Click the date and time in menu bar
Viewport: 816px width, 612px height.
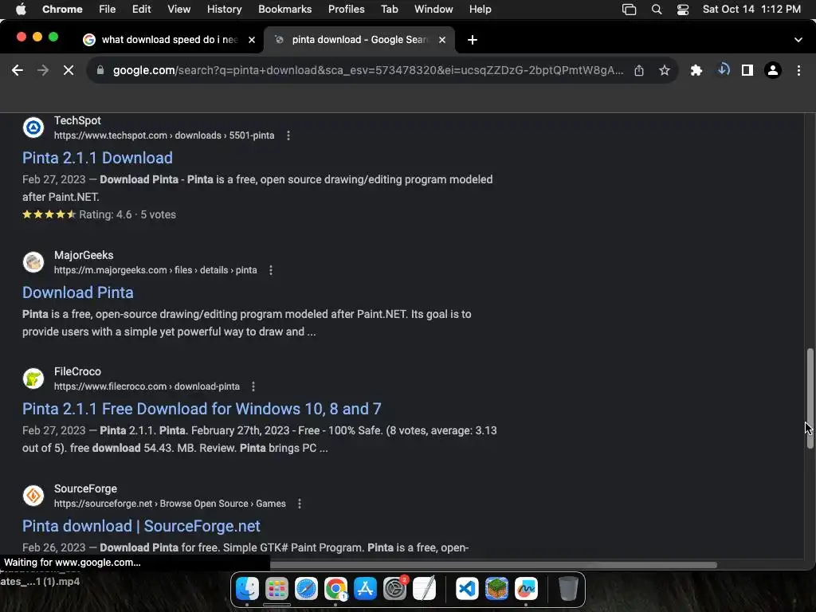tap(751, 10)
